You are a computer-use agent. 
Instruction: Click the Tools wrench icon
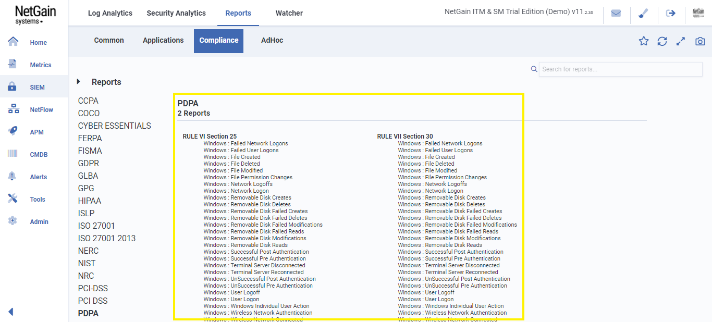pos(13,199)
